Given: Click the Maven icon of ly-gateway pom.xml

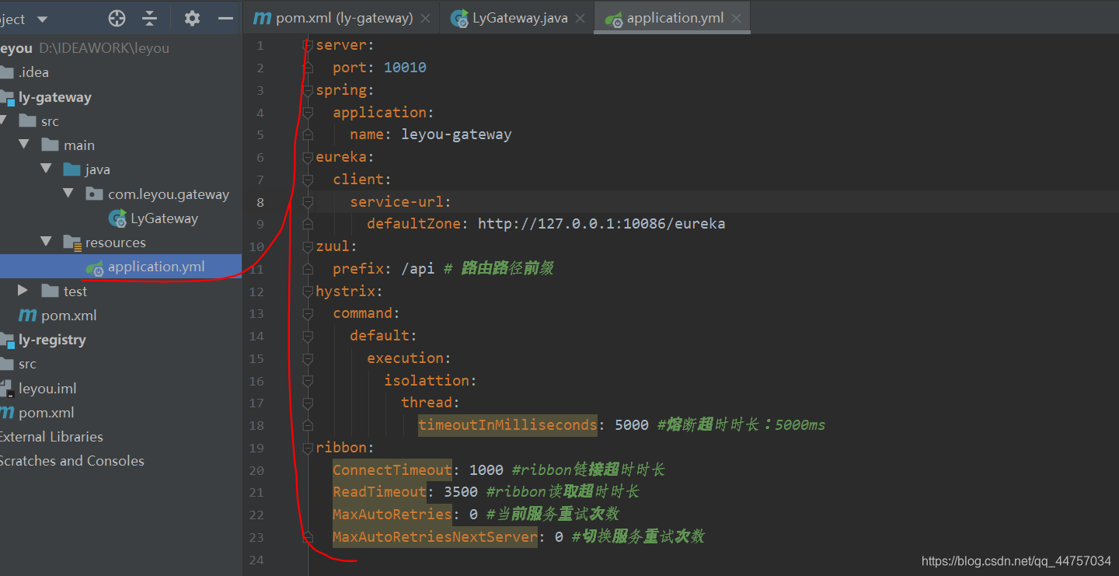Looking at the screenshot, I should (x=28, y=316).
